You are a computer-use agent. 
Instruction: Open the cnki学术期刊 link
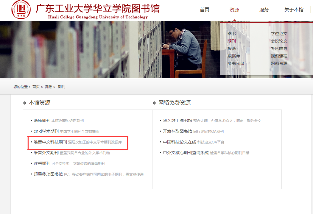[x=46, y=131]
